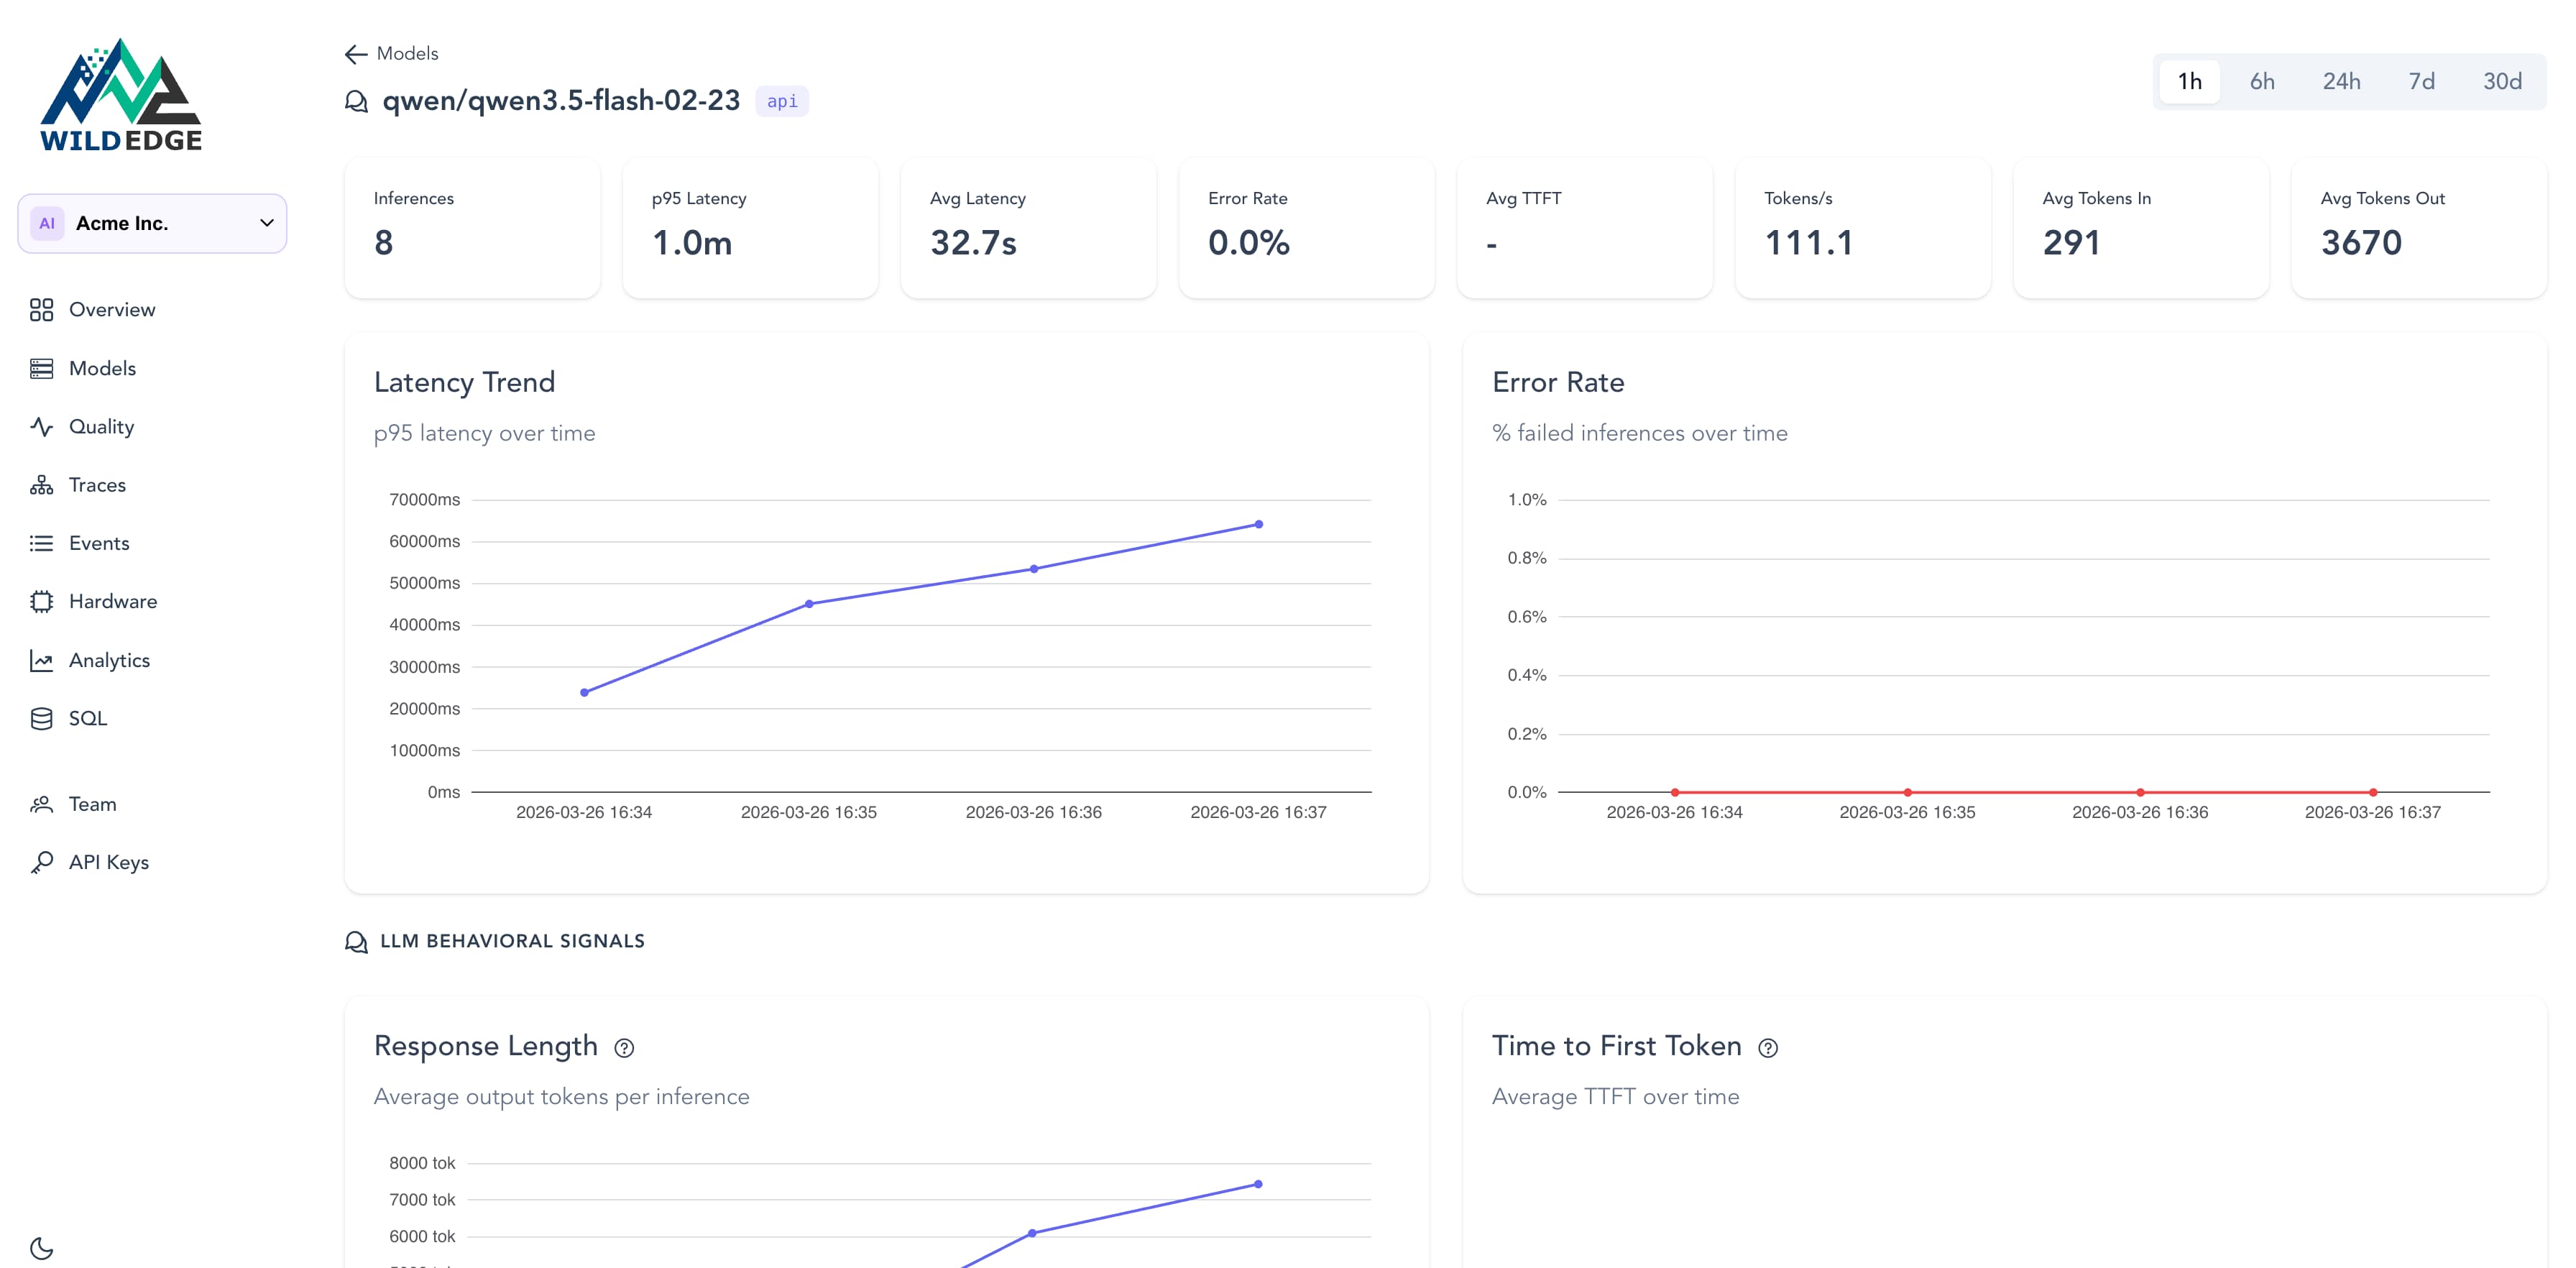Click the Hardware chip icon
Image resolution: width=2576 pixels, height=1268 pixels.
click(41, 602)
